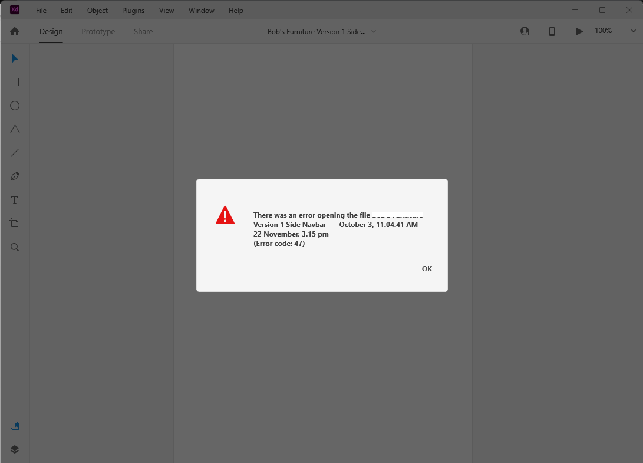643x463 pixels.
Task: Click OK in the error dialog
Action: [427, 269]
